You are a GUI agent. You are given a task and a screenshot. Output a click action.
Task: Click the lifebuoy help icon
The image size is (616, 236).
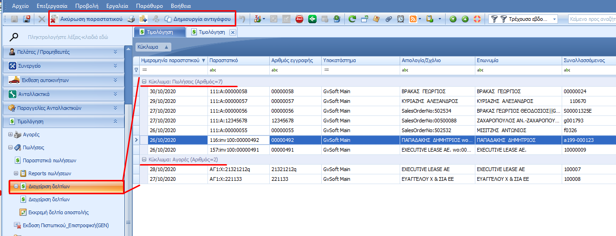click(x=477, y=19)
